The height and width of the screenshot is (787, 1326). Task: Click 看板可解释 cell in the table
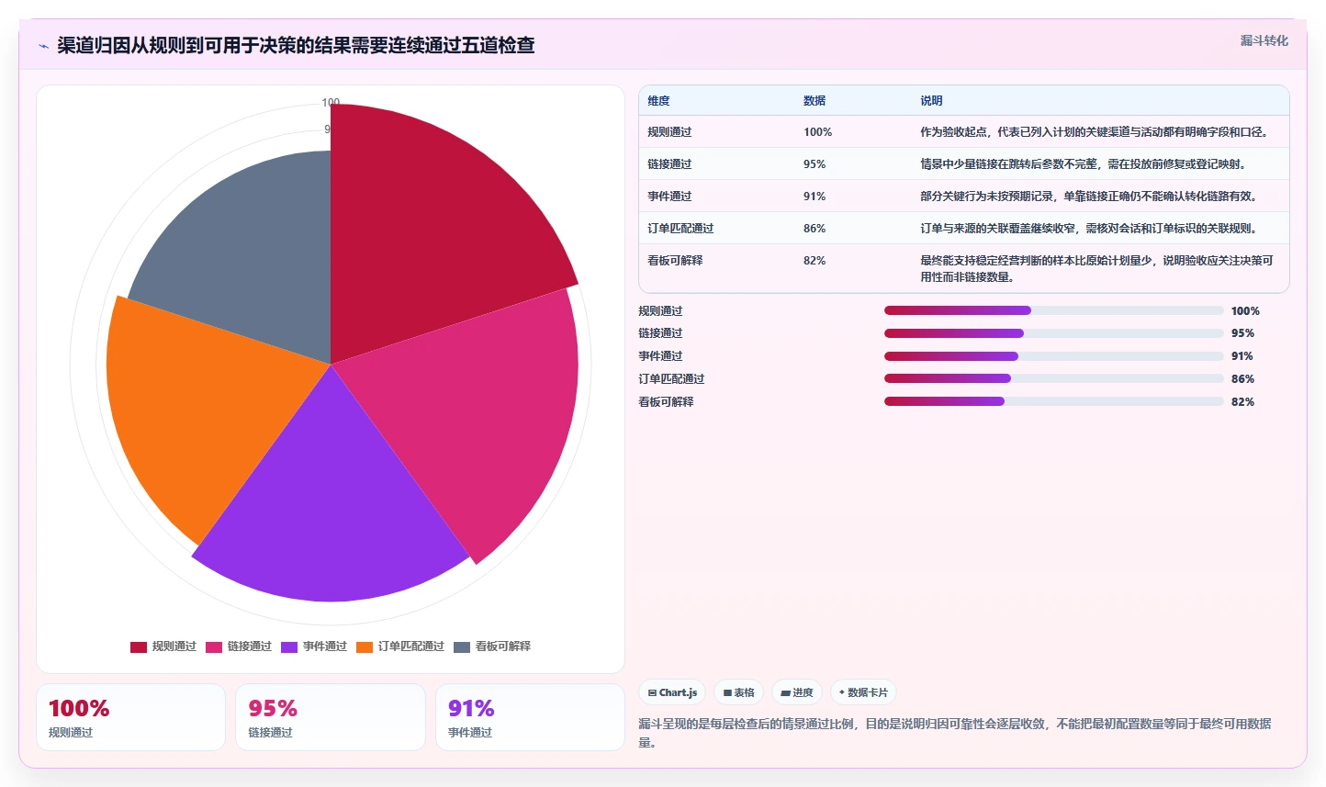[675, 261]
